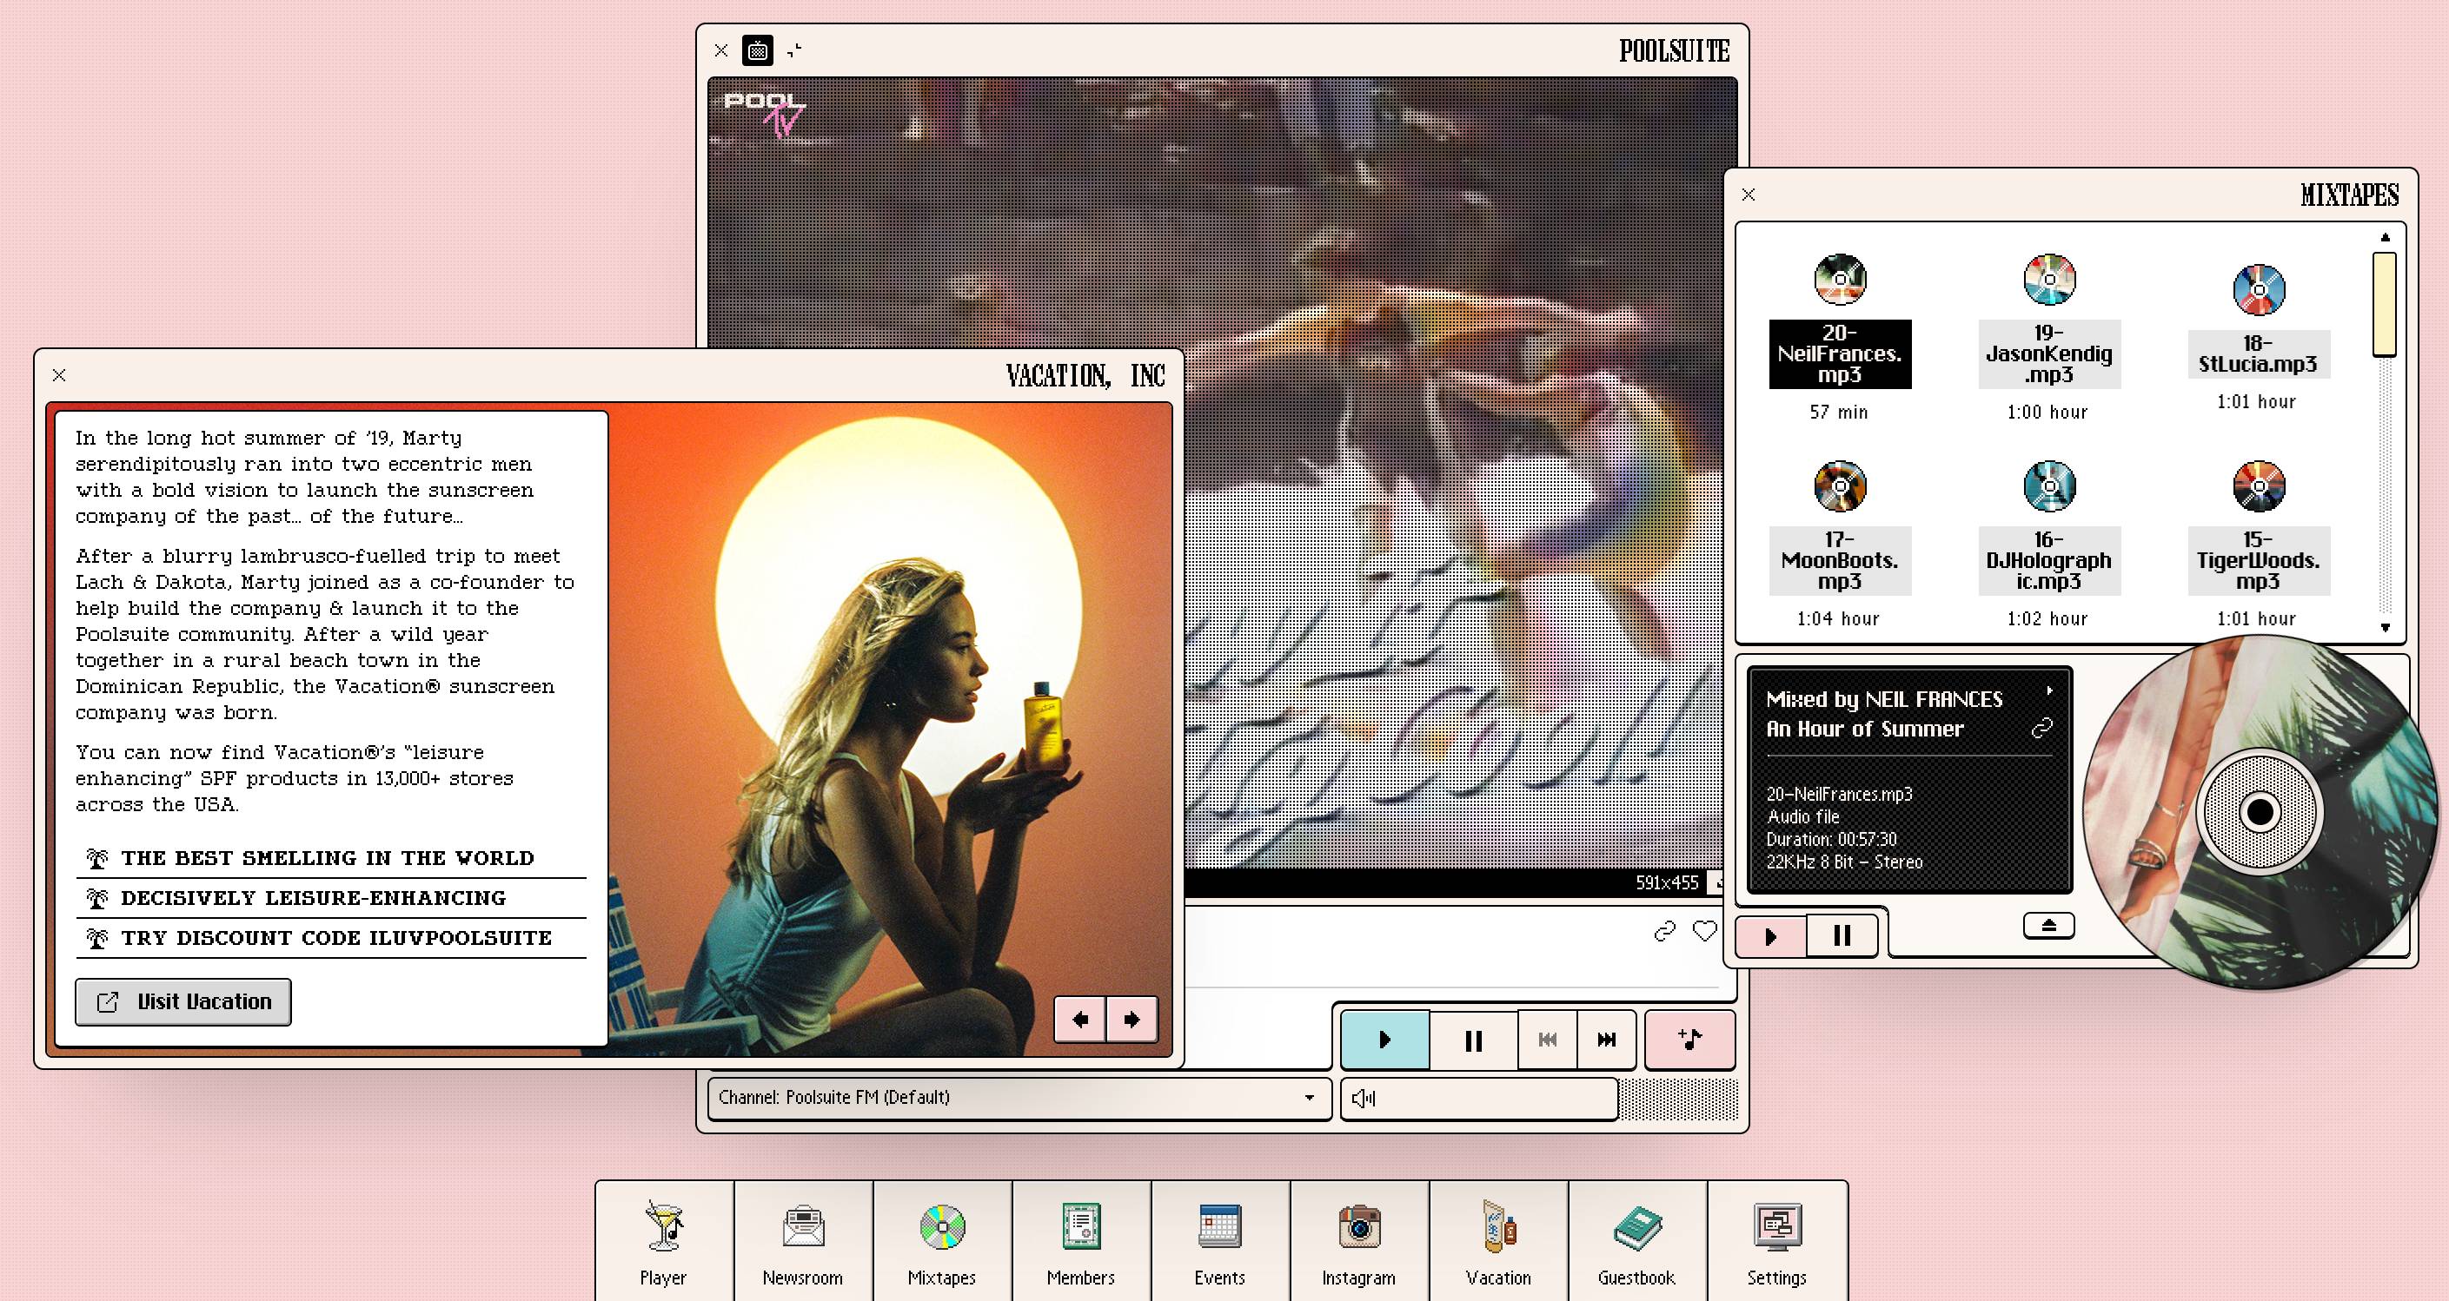Open the Newsroom dock icon
Image resolution: width=2449 pixels, height=1301 pixels.
point(803,1242)
